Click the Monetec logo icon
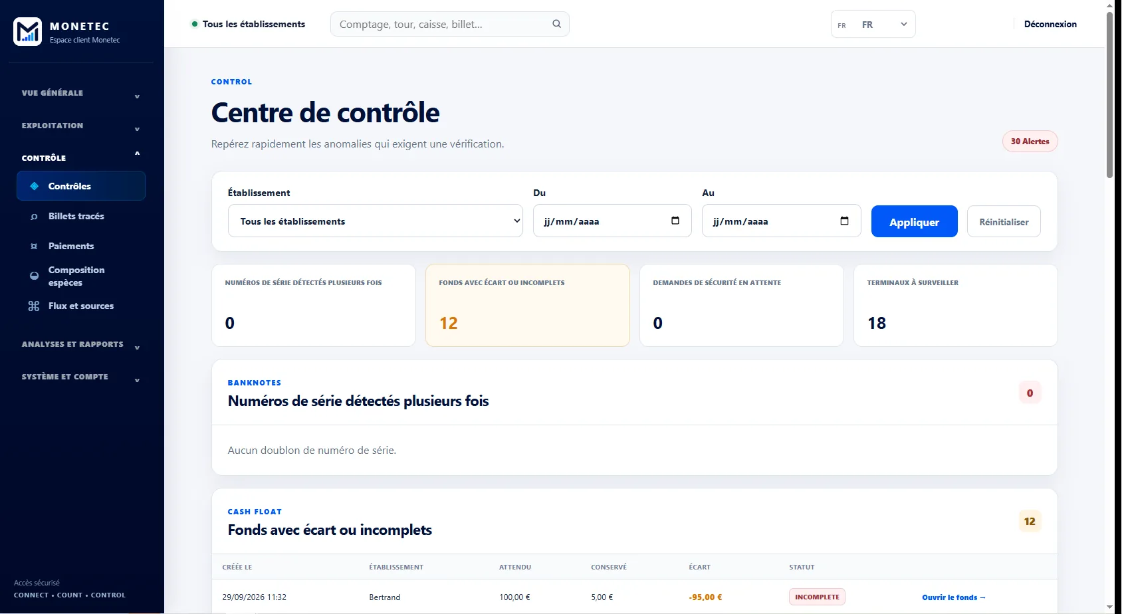Viewport: 1122px width, 614px height. tap(28, 31)
